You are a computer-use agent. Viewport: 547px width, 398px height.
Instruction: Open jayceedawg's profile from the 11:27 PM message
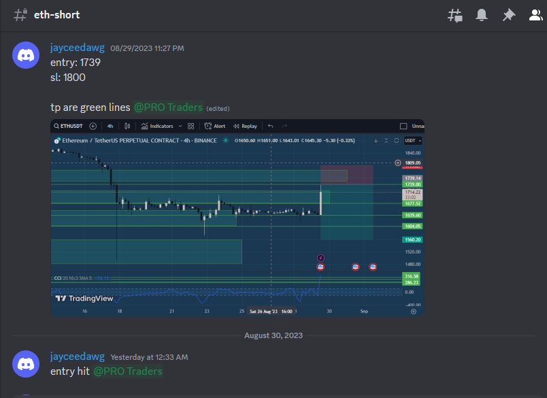tap(78, 48)
